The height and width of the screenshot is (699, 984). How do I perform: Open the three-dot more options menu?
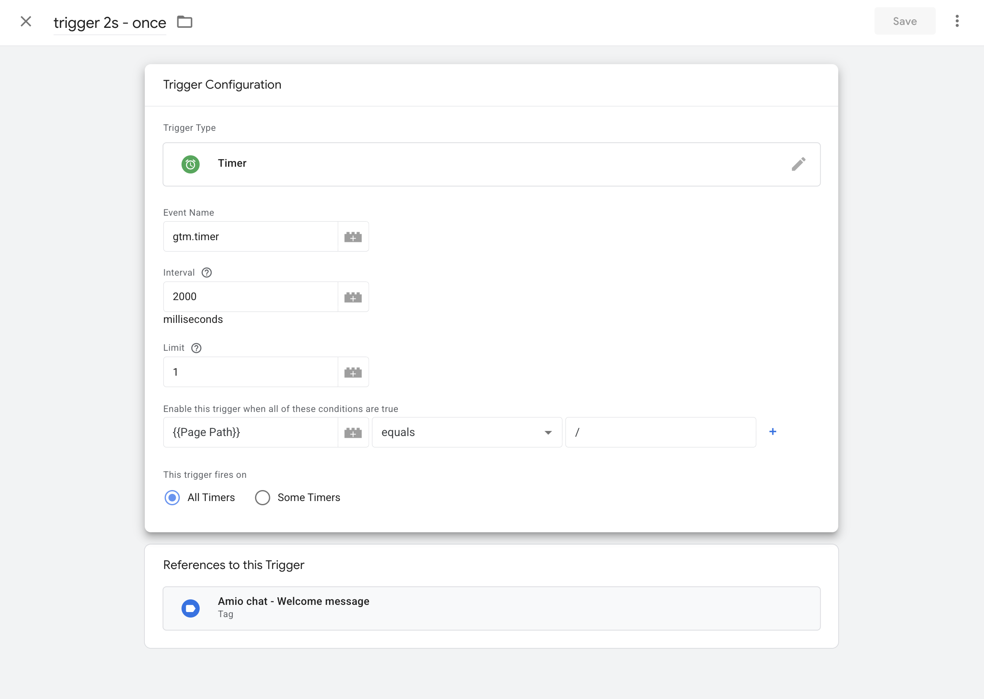tap(957, 21)
